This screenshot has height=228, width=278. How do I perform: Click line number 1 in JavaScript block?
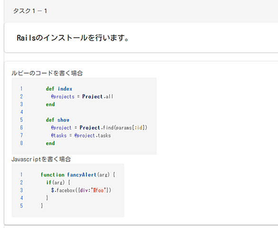tap(21, 175)
